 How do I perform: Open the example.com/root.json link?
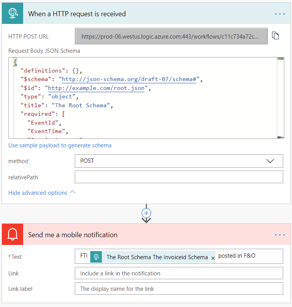tap(96, 88)
